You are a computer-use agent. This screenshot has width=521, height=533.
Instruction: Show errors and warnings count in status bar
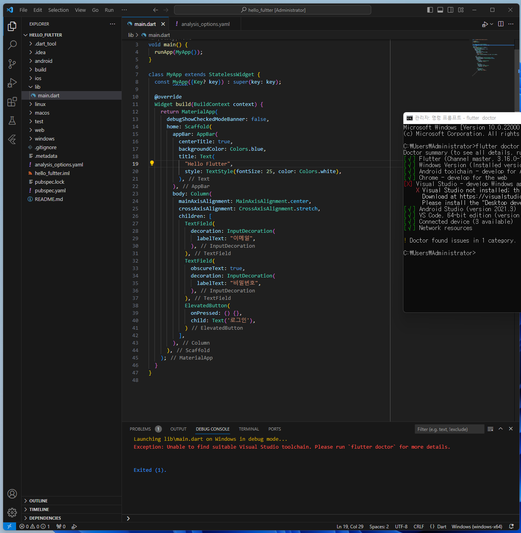[34, 526]
